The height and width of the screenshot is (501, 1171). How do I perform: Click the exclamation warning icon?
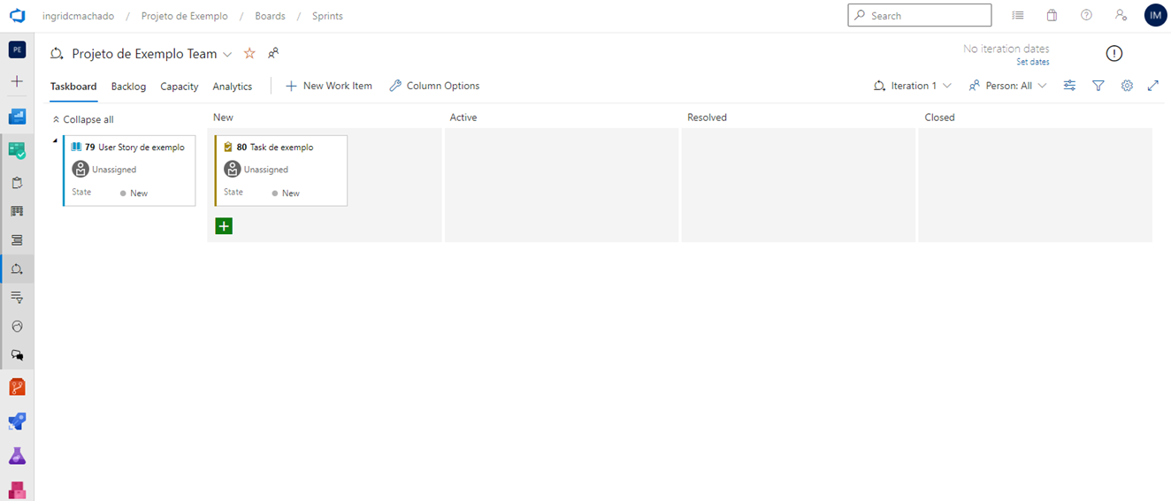pyautogui.click(x=1114, y=54)
